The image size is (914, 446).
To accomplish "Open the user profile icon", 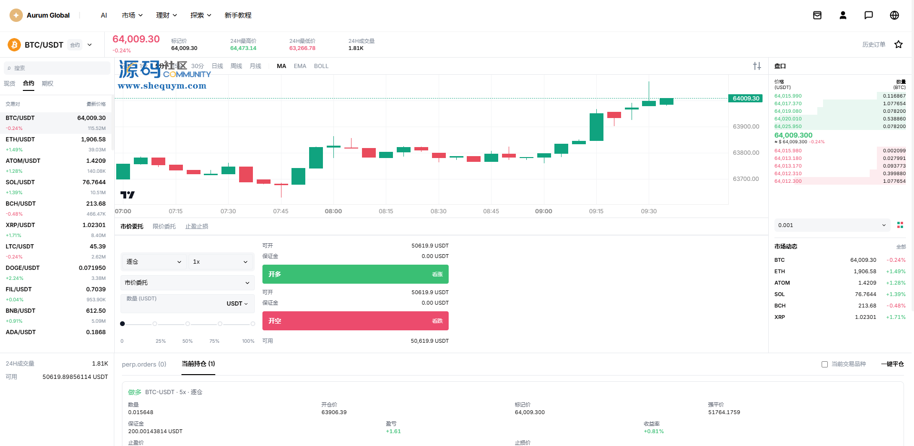I will [x=843, y=15].
